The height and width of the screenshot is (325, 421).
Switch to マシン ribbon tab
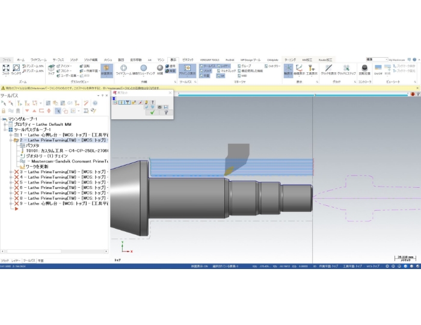coord(161,60)
